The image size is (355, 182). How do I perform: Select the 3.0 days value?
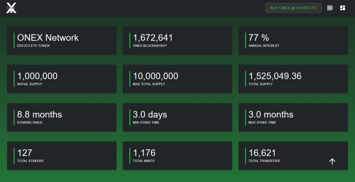click(x=150, y=114)
